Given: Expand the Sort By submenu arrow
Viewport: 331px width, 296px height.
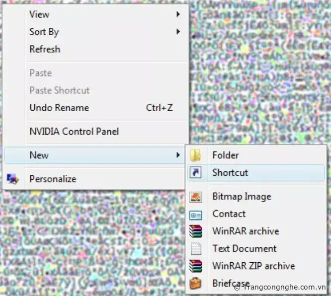Looking at the screenshot, I should click(178, 32).
